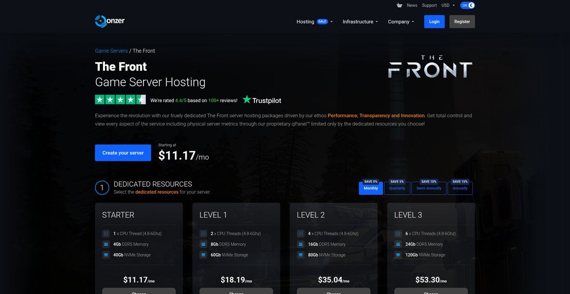The width and height of the screenshot is (570, 294).
Task: Click the LEVEL 2 plan heading
Action: tap(311, 215)
